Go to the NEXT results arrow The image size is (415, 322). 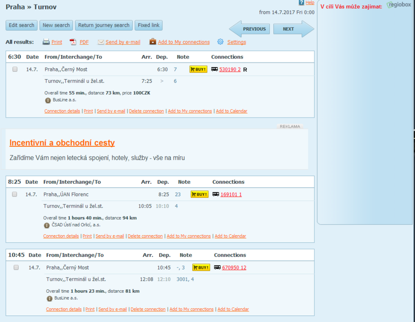tap(292, 29)
